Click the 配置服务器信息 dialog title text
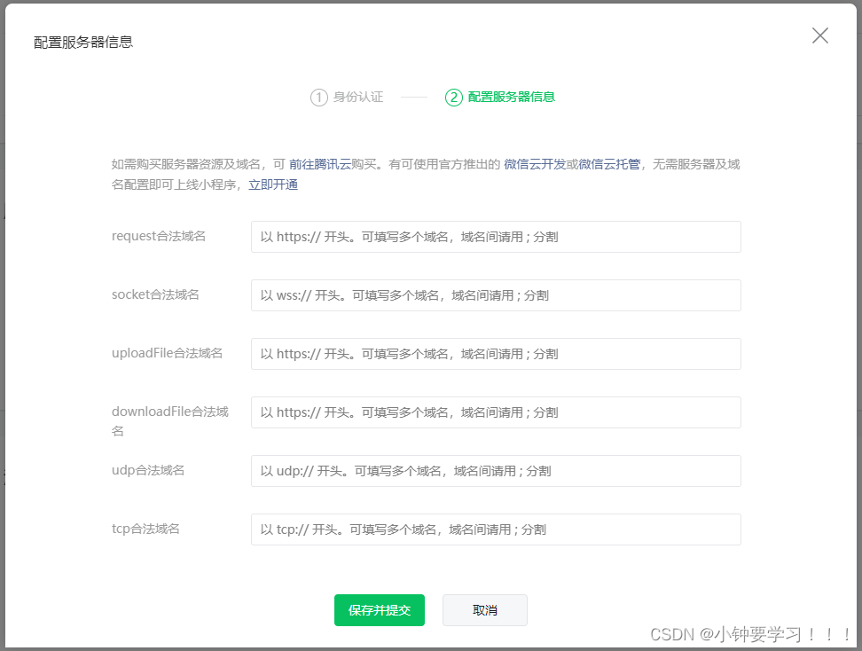This screenshot has height=651, width=862. (x=83, y=42)
